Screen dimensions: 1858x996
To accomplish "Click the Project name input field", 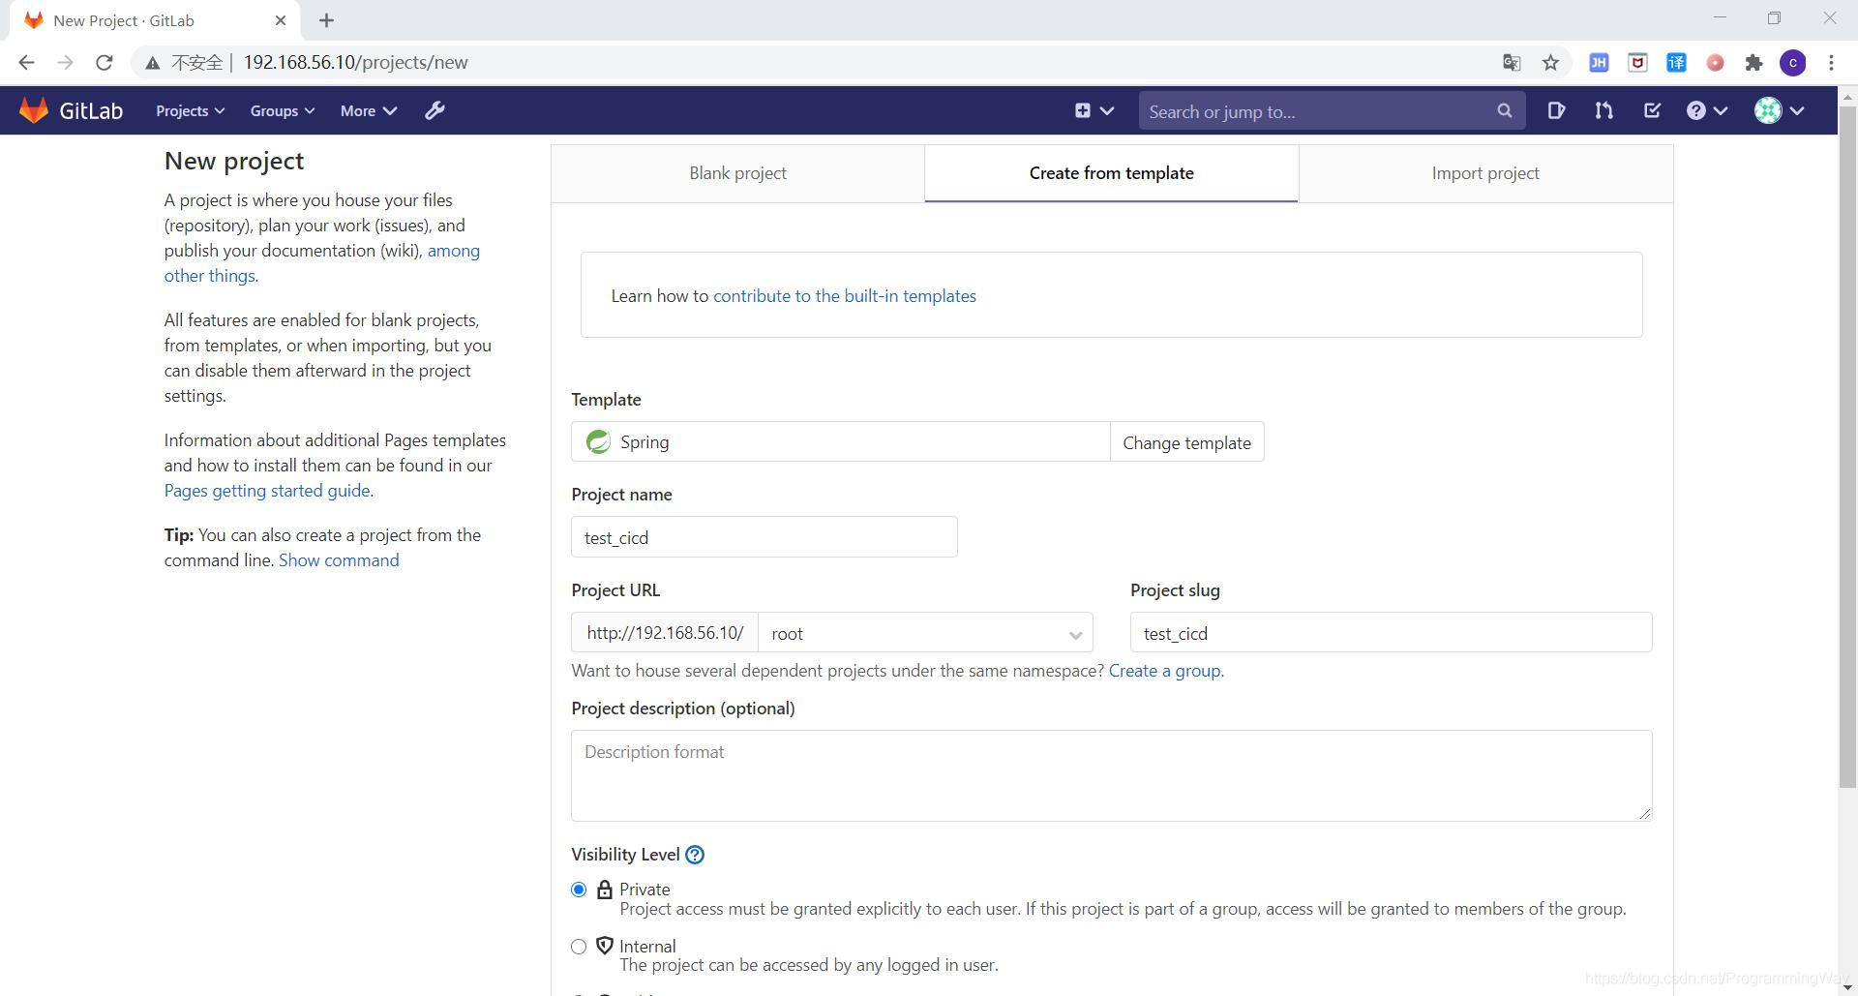I will click(764, 537).
